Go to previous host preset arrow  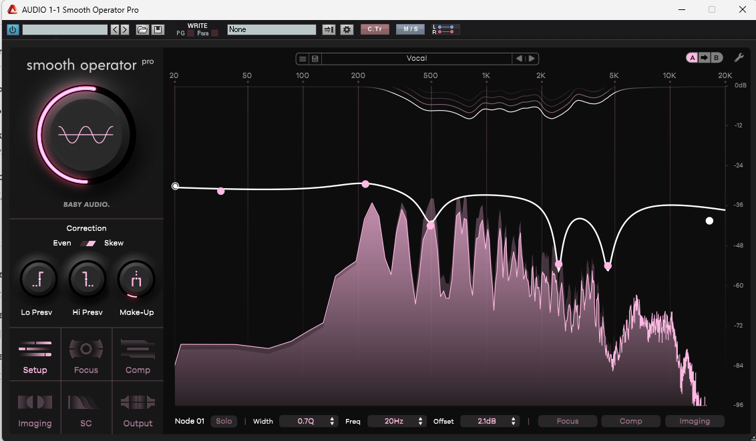click(x=115, y=29)
